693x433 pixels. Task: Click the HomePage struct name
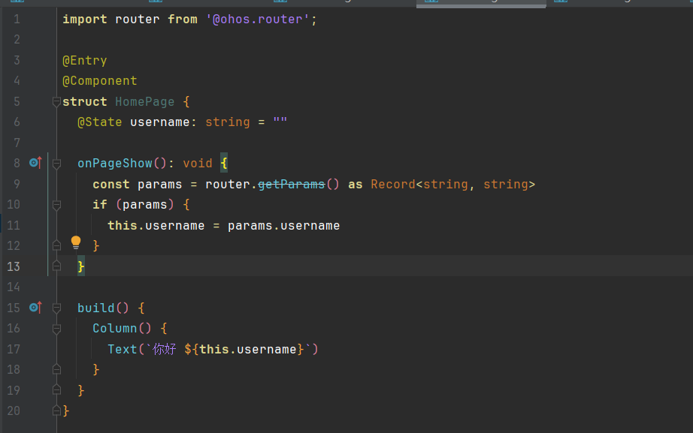[x=144, y=102]
